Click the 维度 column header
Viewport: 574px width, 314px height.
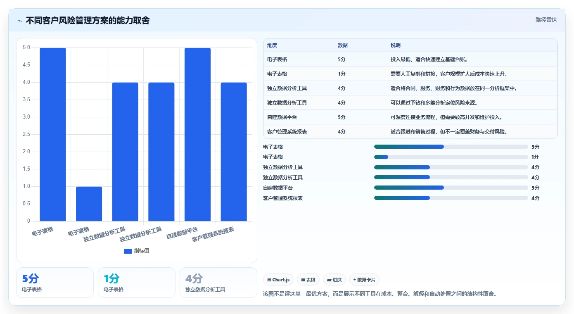point(272,45)
